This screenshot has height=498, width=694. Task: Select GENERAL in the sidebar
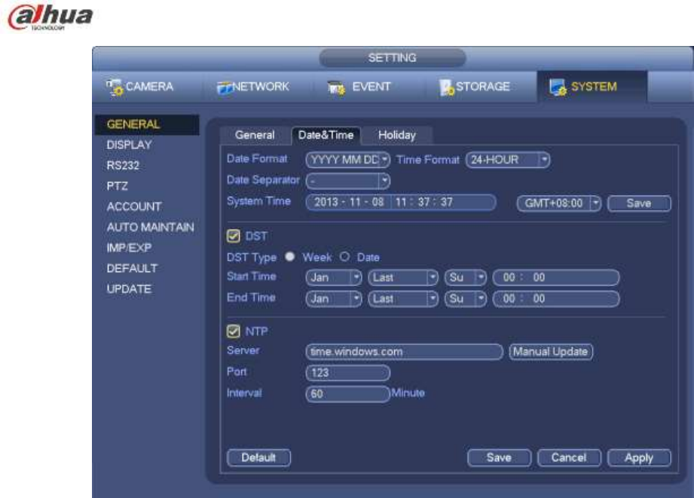click(147, 124)
